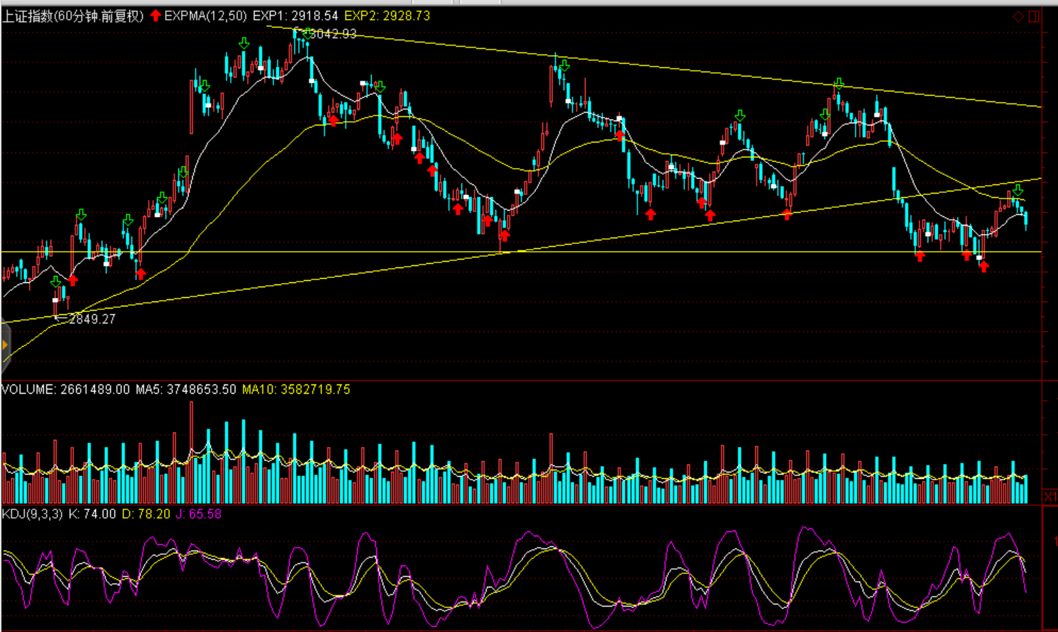Click the X1 volume scale box

click(1049, 496)
